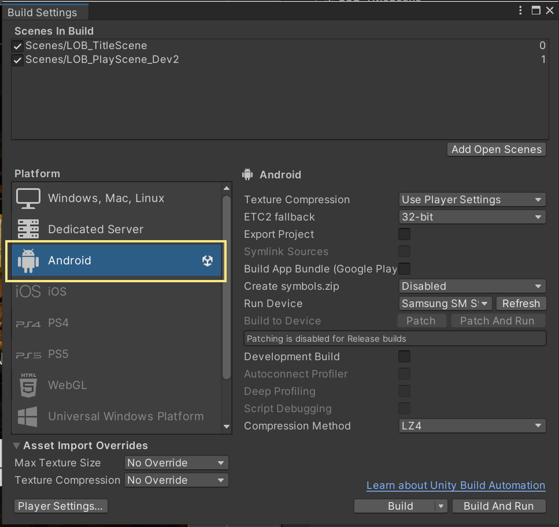Open the ETC2 fallback dropdown
The width and height of the screenshot is (559, 527).
pyautogui.click(x=472, y=217)
